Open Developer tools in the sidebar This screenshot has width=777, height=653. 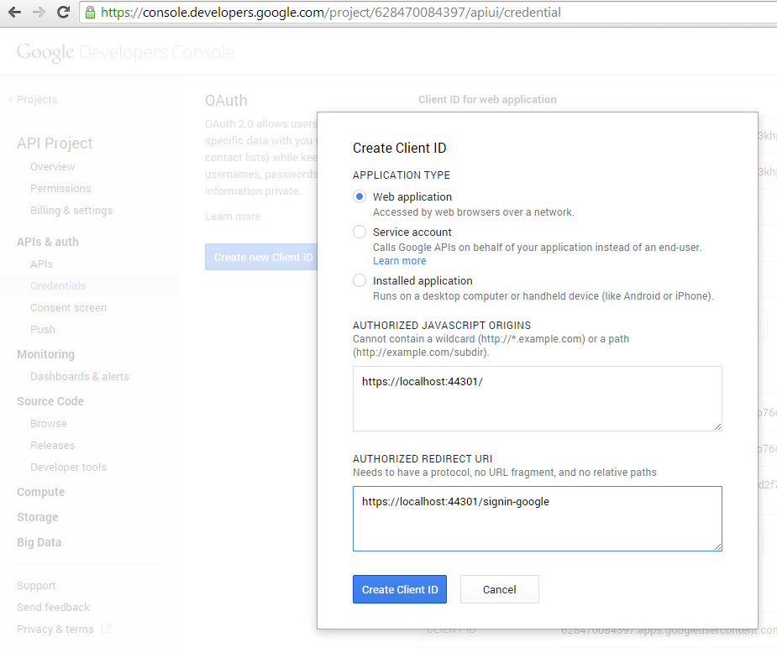(x=68, y=467)
